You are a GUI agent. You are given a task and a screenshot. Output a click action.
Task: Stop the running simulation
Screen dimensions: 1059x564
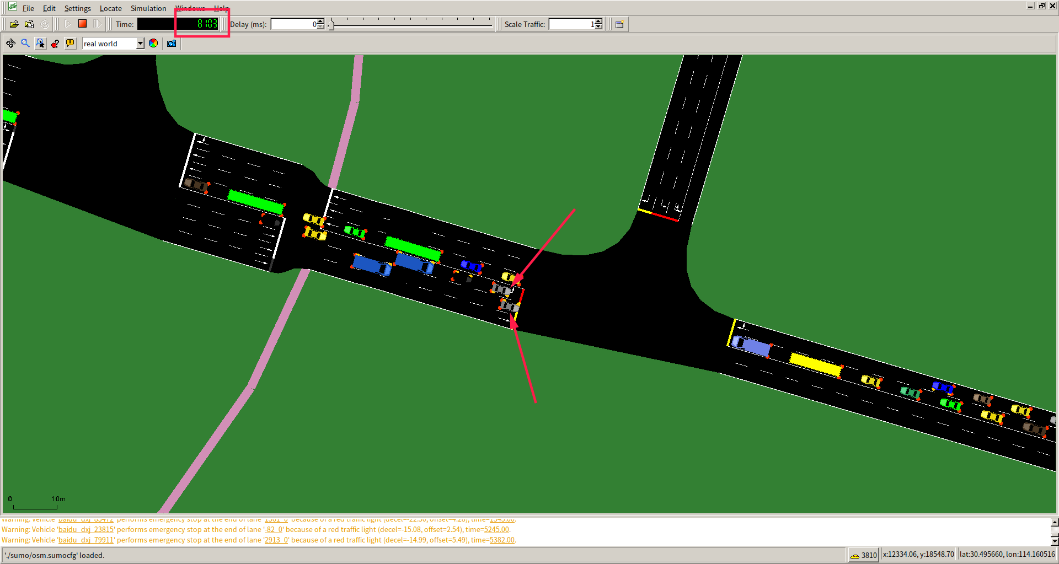(x=82, y=24)
